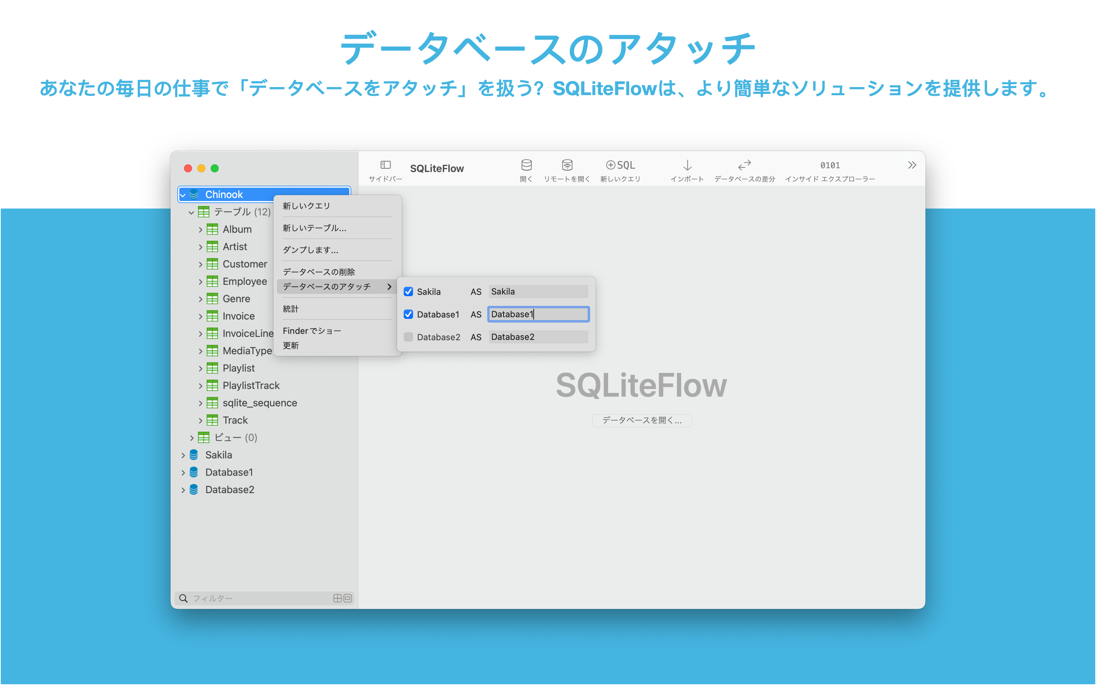
Task: Click the Database2 alias text field
Action: point(538,337)
